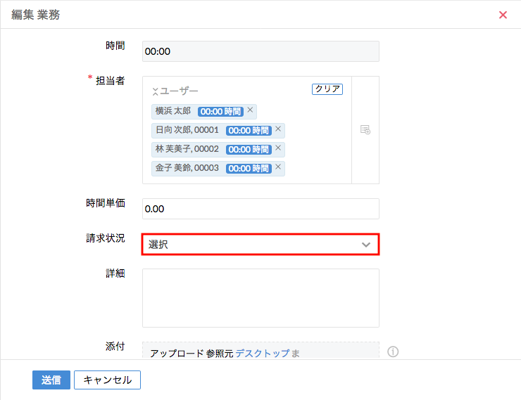The image size is (521, 400).
Task: Click the 送信 submit button
Action: tap(51, 380)
